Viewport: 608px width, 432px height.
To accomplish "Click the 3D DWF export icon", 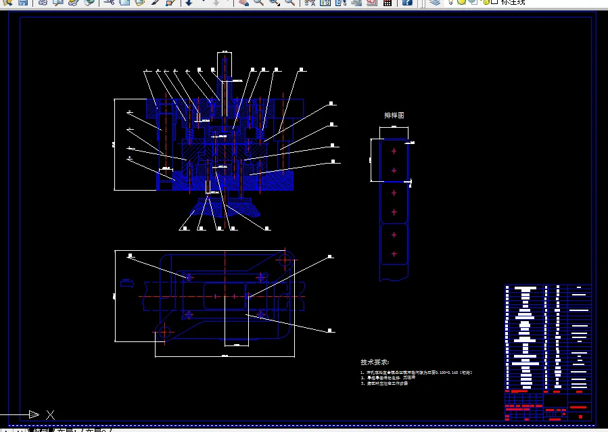I will 89,2.
